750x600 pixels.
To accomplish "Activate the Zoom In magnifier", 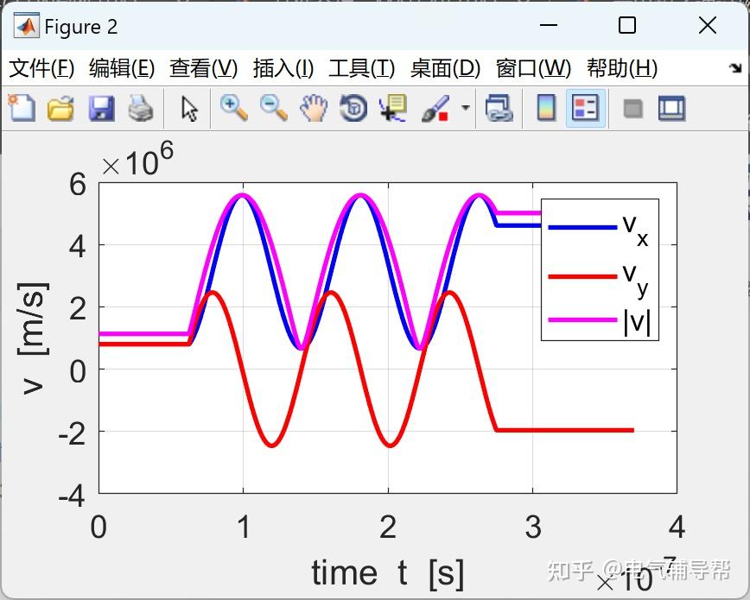I will (x=233, y=108).
